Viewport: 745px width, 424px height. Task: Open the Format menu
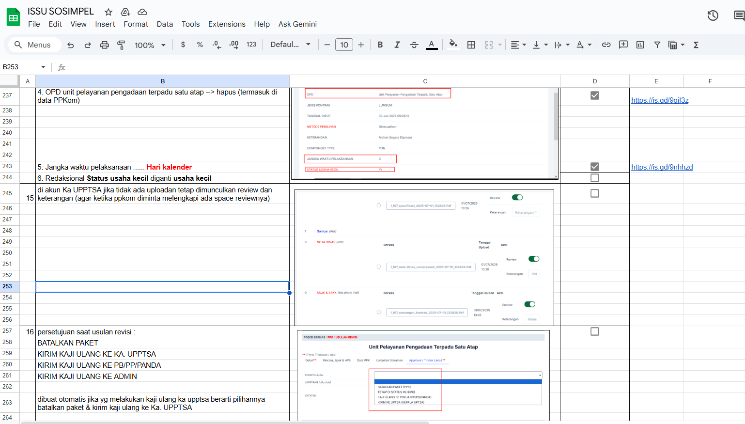click(136, 24)
